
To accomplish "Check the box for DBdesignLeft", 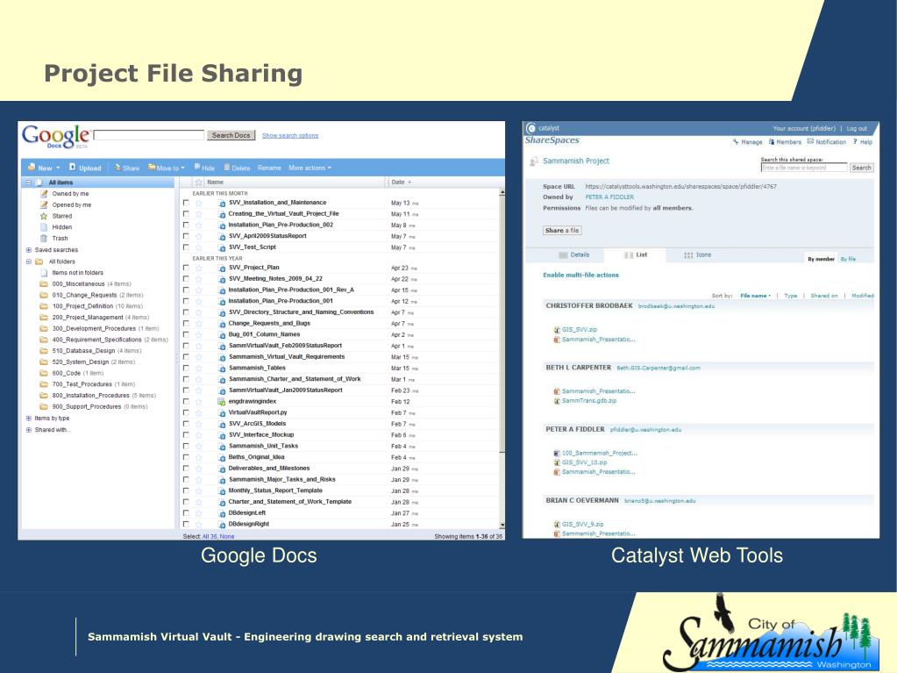I will pyautogui.click(x=186, y=512).
